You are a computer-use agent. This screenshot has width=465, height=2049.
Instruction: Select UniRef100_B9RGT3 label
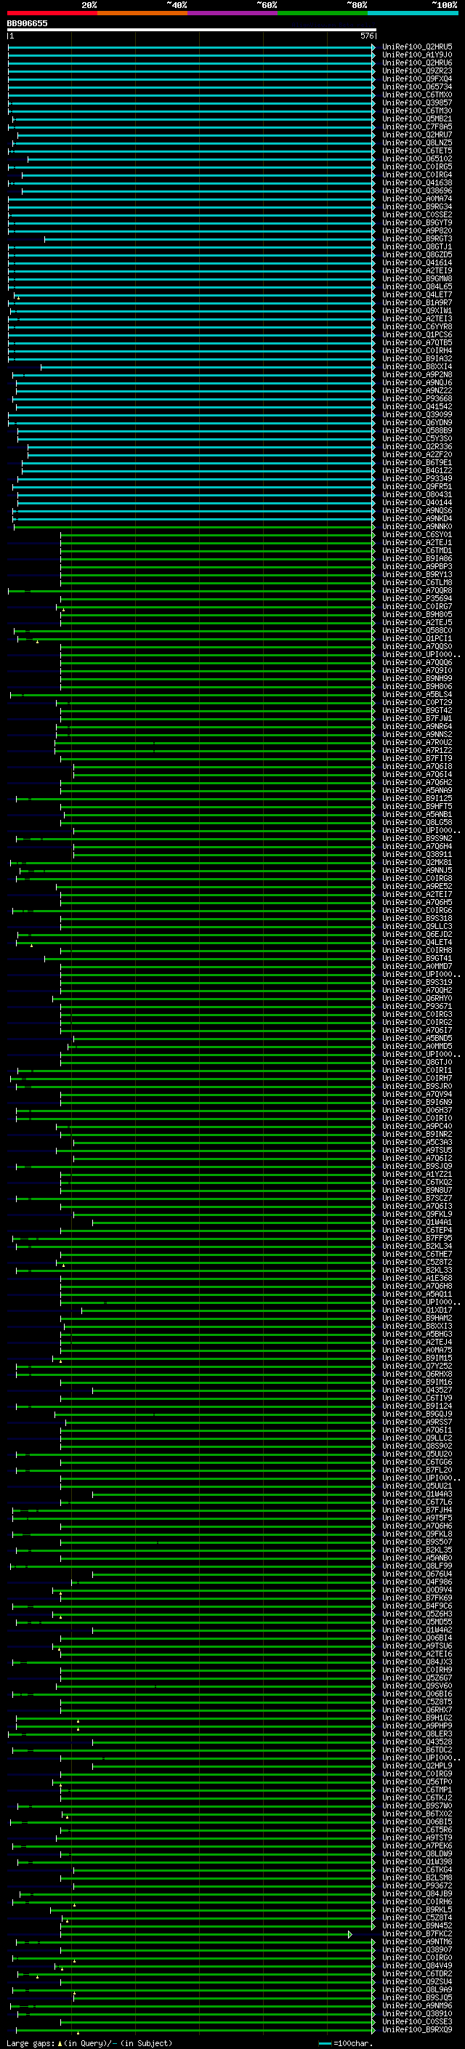click(x=416, y=238)
